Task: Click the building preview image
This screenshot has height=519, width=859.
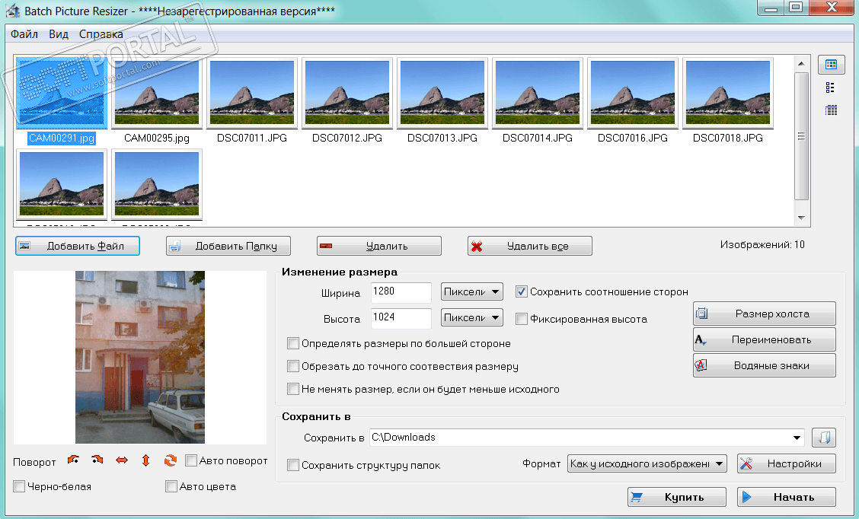Action: (x=139, y=357)
